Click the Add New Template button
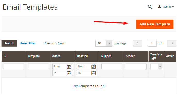177x97 pixels. click(155, 24)
